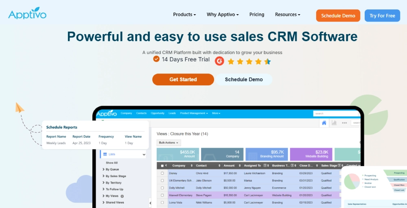The height and width of the screenshot is (208, 407).
Task: Check the Disney row checkbox
Action: click(162, 173)
